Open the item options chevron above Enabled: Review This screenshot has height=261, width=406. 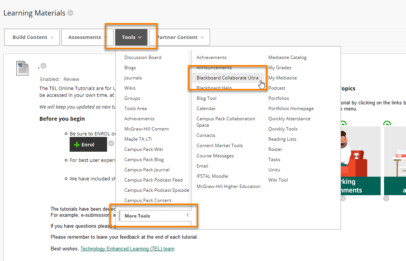tap(44, 66)
